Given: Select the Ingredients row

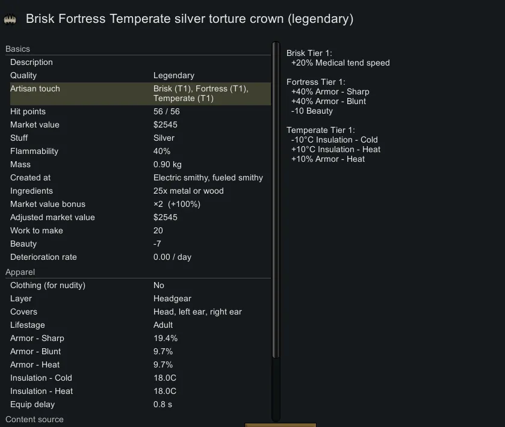Looking at the screenshot, I should [x=140, y=191].
